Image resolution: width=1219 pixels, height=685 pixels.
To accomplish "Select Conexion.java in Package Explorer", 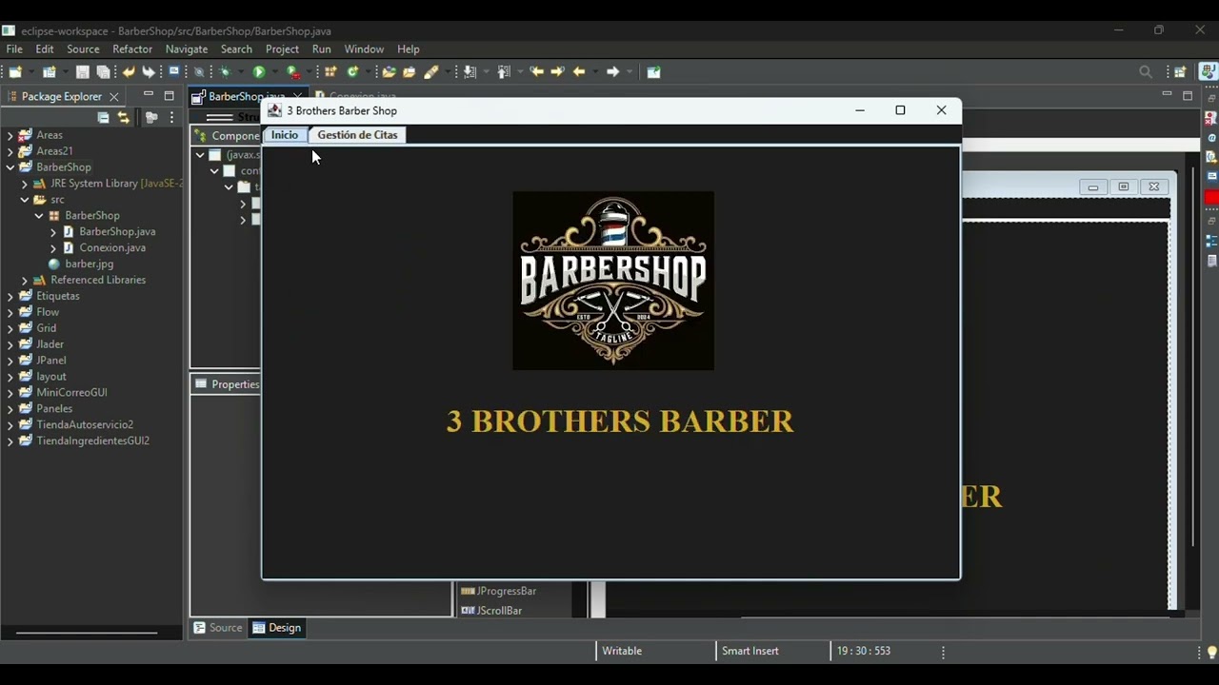I will pyautogui.click(x=112, y=247).
